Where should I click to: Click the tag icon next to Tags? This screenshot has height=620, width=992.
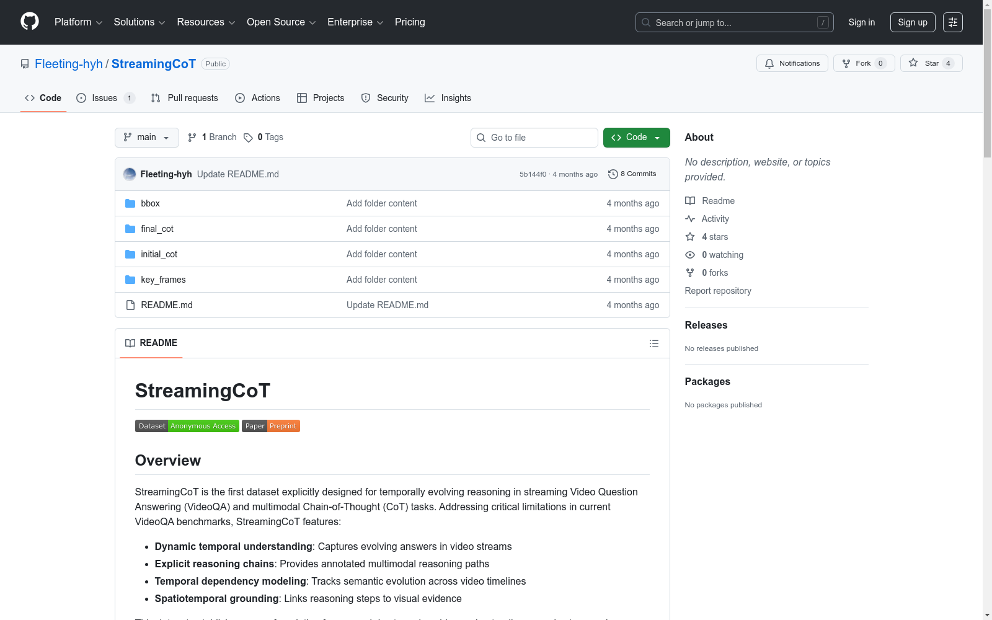click(248, 138)
